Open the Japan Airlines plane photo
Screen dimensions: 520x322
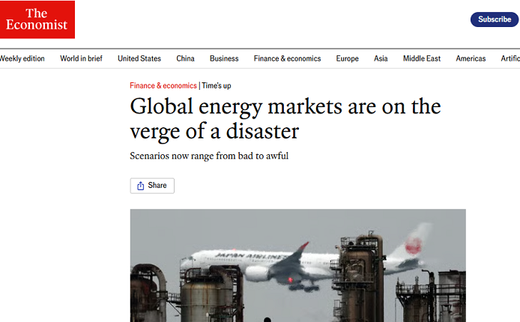click(297, 265)
